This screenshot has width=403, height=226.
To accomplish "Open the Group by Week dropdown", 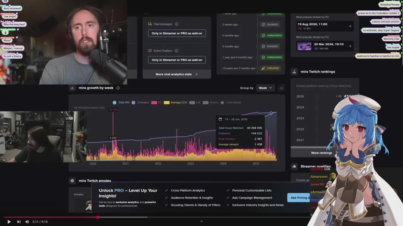I will pyautogui.click(x=265, y=88).
